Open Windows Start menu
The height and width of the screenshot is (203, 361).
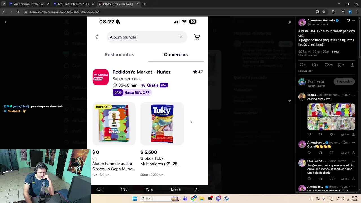135,198
